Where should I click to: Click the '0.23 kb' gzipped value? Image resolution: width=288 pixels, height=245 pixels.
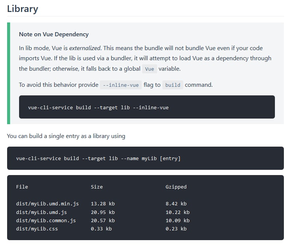[x=176, y=229]
